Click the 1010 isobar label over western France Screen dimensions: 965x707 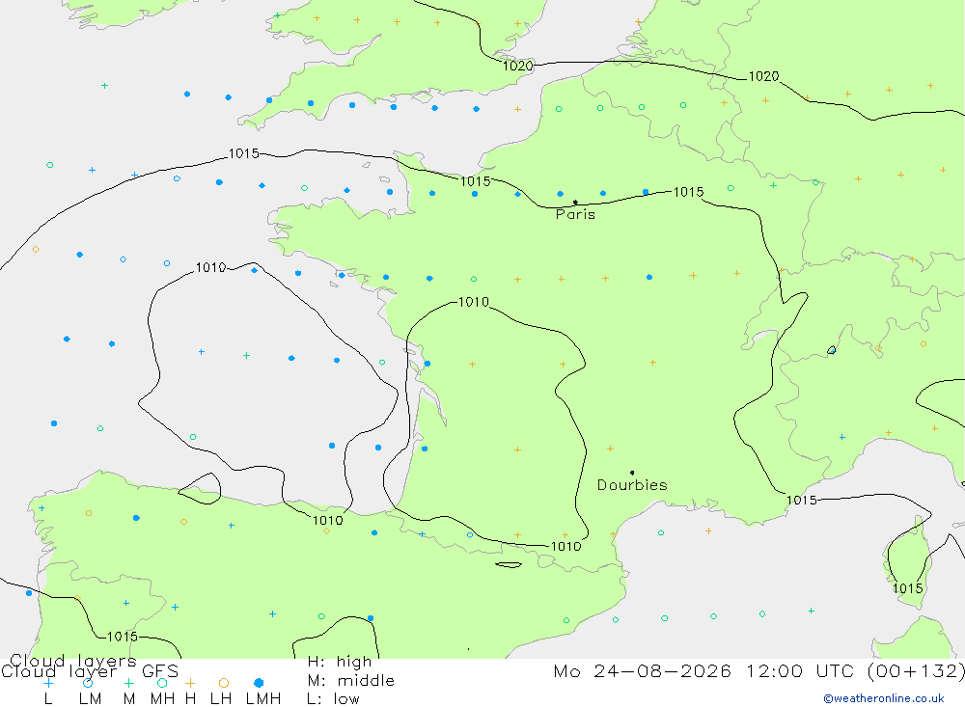pos(473,302)
